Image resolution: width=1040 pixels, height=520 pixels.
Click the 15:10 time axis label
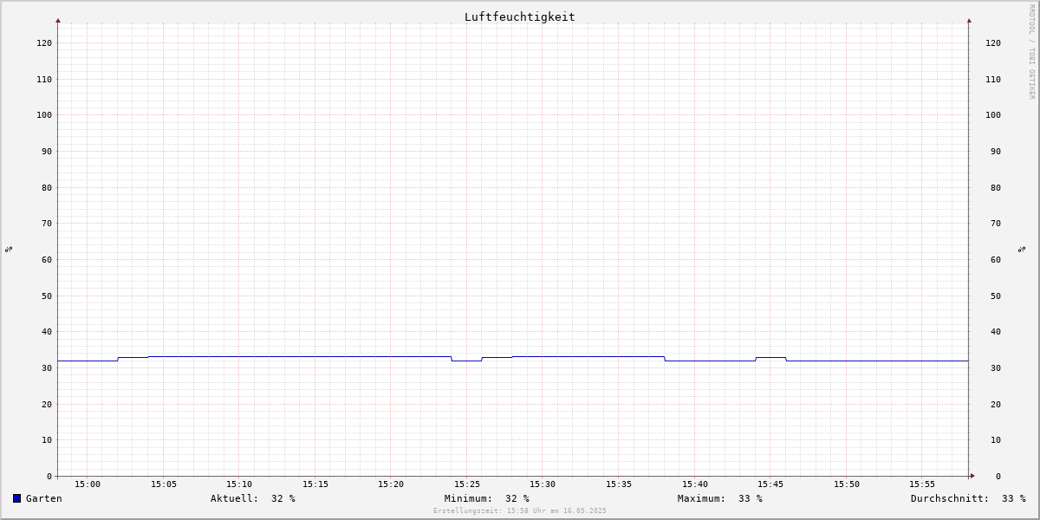point(239,484)
